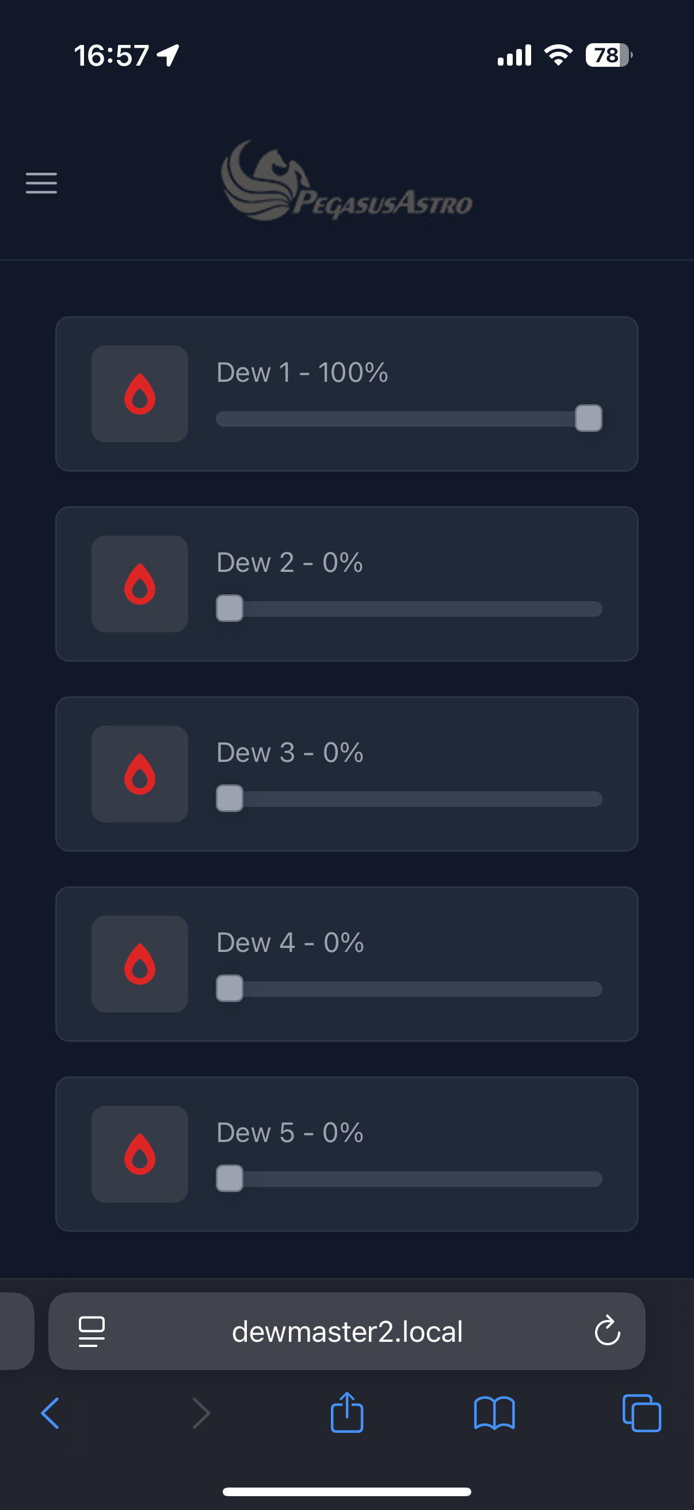The image size is (694, 1510).
Task: Reload the page with the refresh icon
Action: click(607, 1331)
